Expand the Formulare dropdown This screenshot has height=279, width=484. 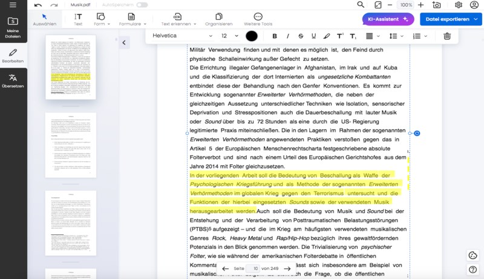(145, 24)
